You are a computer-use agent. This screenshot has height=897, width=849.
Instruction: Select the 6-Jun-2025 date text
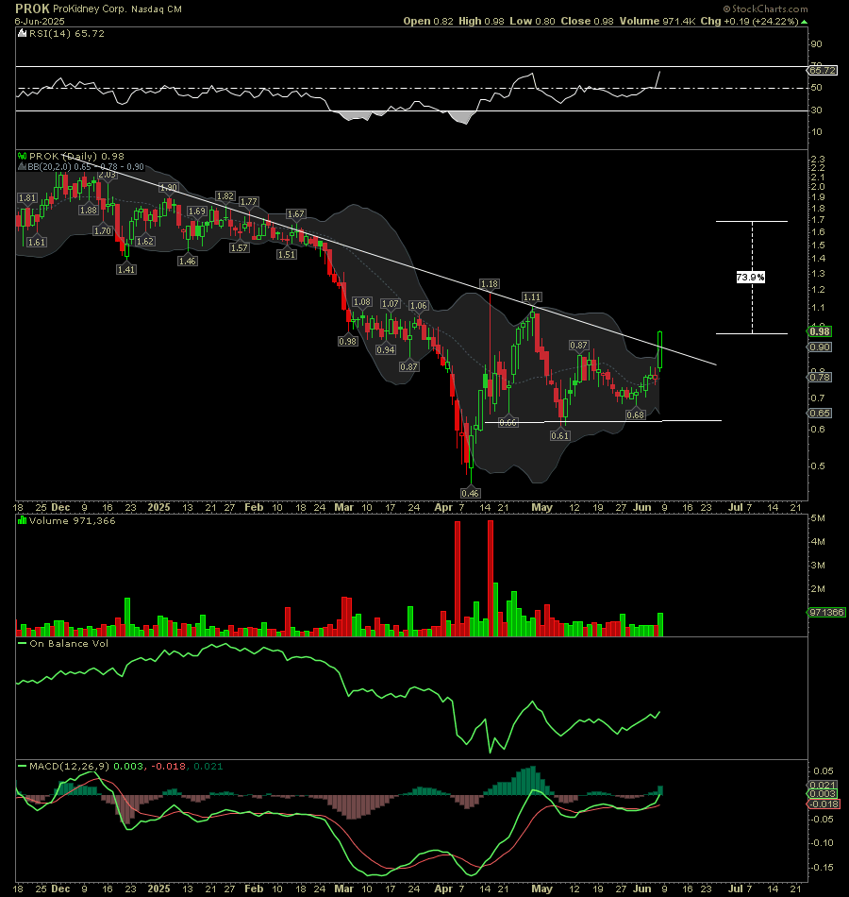(40, 21)
